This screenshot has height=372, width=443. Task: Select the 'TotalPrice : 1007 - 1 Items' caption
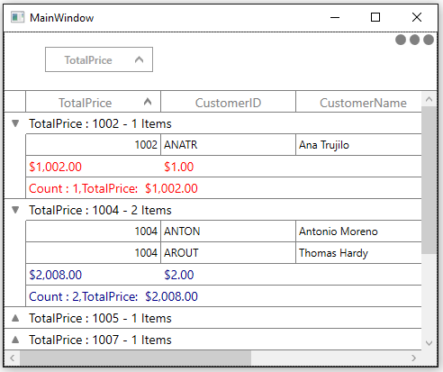tap(100, 340)
